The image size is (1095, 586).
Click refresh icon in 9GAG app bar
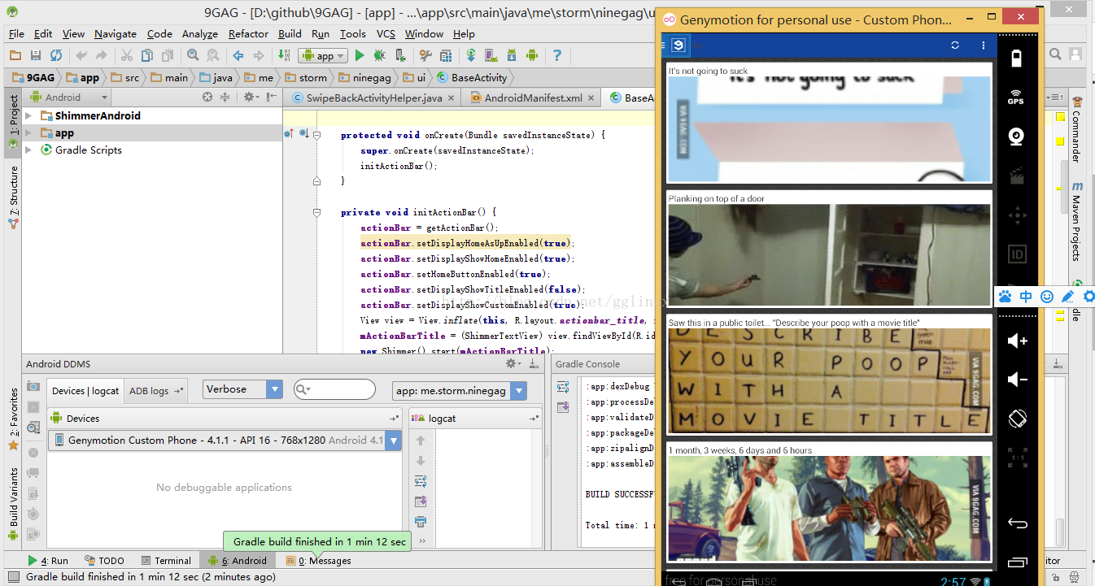956,46
